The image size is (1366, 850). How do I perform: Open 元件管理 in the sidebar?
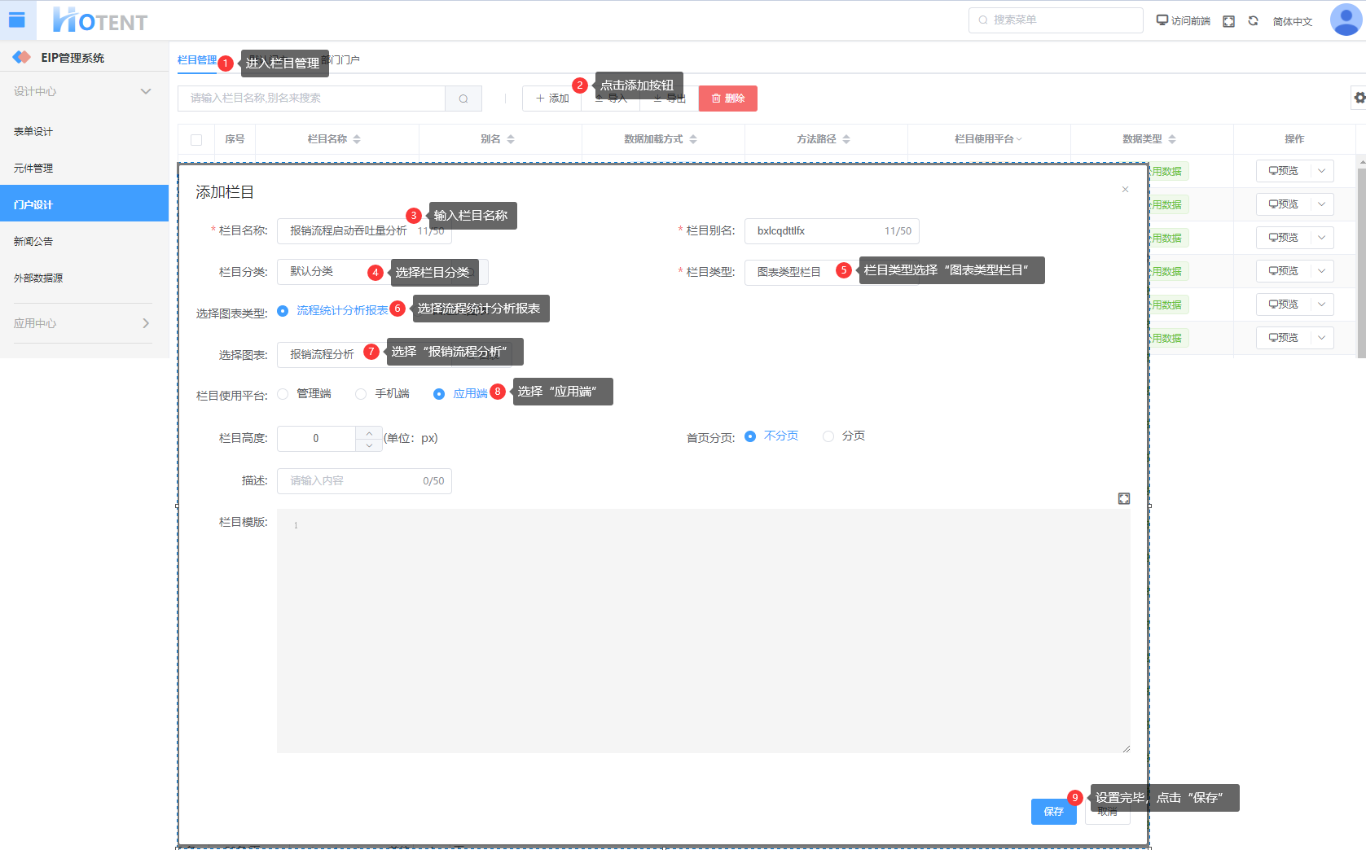[x=84, y=168]
